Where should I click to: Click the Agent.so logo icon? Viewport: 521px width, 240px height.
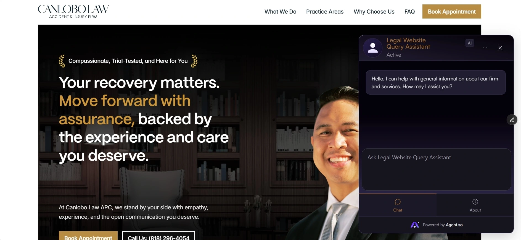(415, 225)
